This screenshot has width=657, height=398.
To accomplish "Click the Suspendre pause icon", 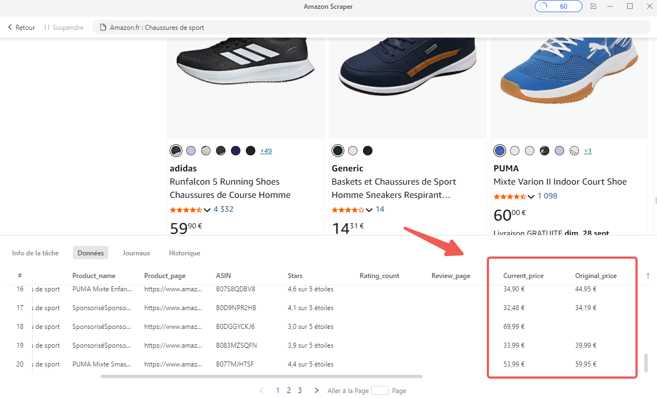I will (47, 27).
